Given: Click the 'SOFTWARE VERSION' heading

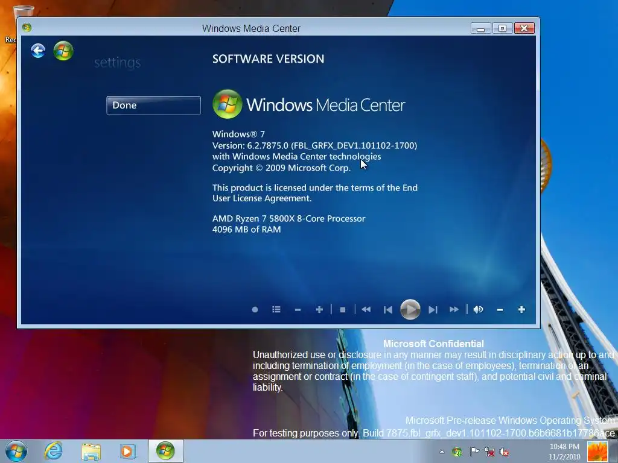Looking at the screenshot, I should [x=269, y=59].
